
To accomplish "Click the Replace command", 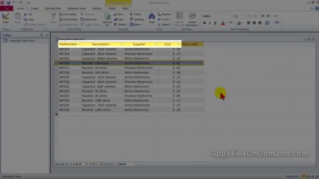I will coord(164,14).
